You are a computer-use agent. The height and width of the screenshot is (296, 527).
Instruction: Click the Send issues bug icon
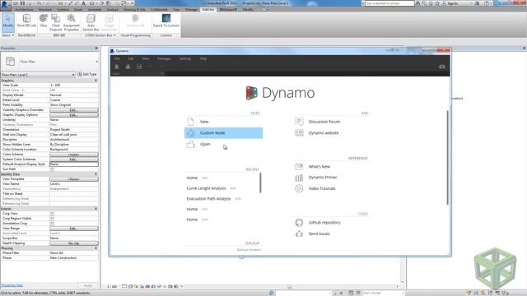point(299,234)
